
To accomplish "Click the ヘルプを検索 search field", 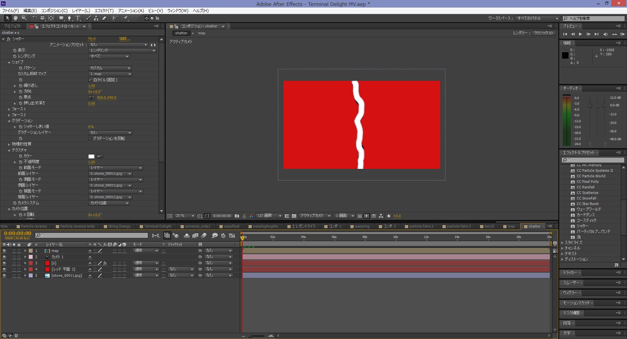I will (593, 19).
